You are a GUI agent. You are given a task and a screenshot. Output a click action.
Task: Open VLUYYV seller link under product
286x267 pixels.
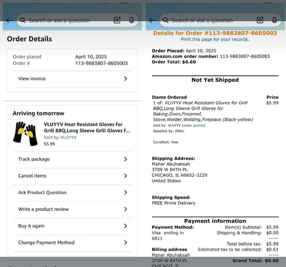[69, 137]
